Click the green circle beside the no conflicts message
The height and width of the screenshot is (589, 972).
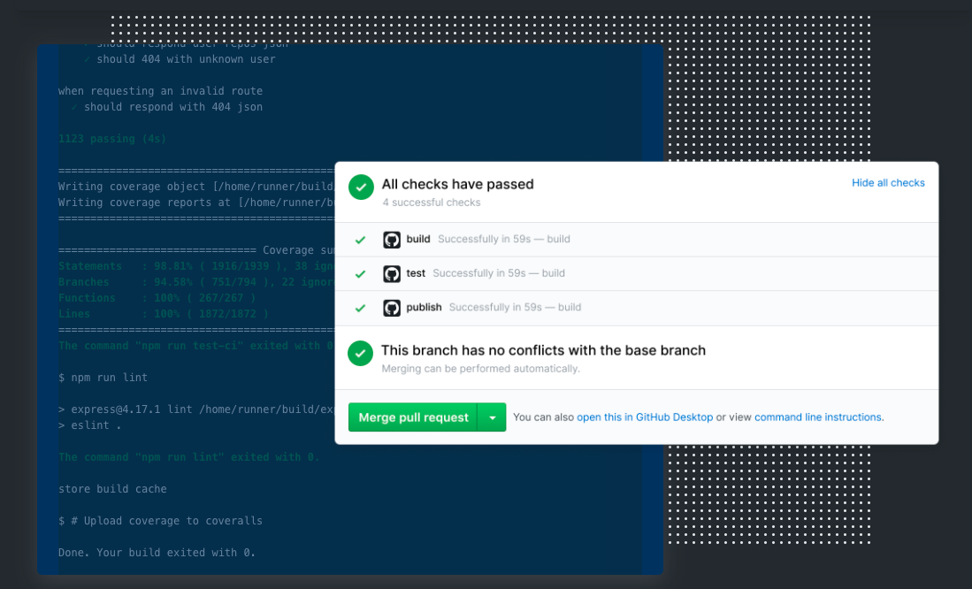point(360,354)
